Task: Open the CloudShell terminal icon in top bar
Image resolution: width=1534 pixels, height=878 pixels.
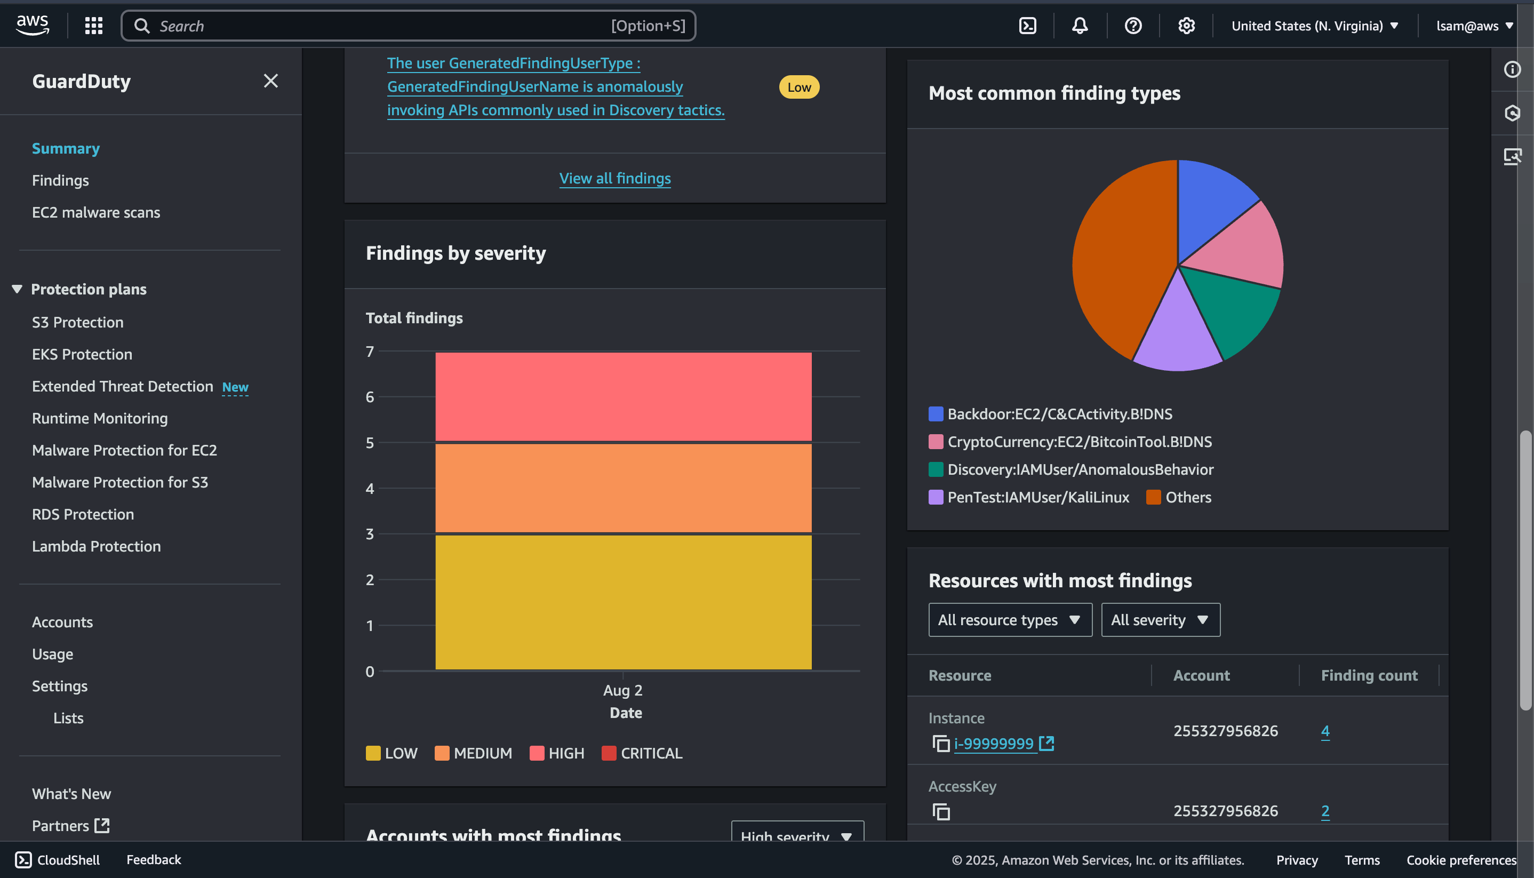Action: pos(1028,25)
